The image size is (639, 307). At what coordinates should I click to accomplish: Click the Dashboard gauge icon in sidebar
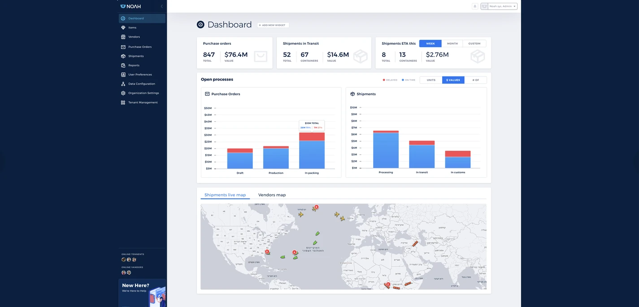[x=123, y=18]
